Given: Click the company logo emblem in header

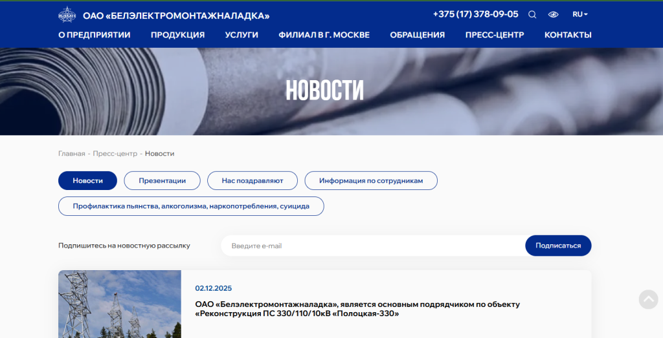Looking at the screenshot, I should click(x=67, y=15).
